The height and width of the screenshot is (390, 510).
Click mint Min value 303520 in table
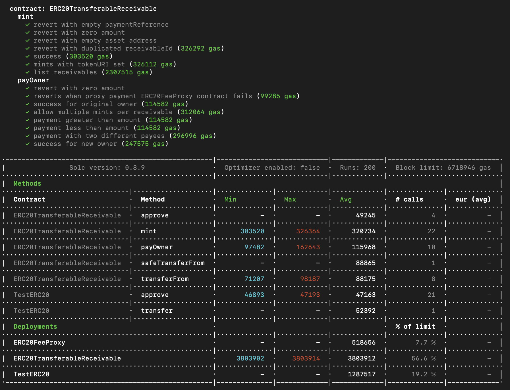click(x=252, y=231)
